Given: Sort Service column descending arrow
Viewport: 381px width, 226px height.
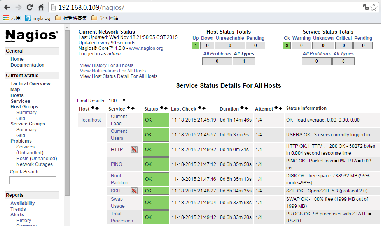Looking at the screenshot, I should [133, 108].
